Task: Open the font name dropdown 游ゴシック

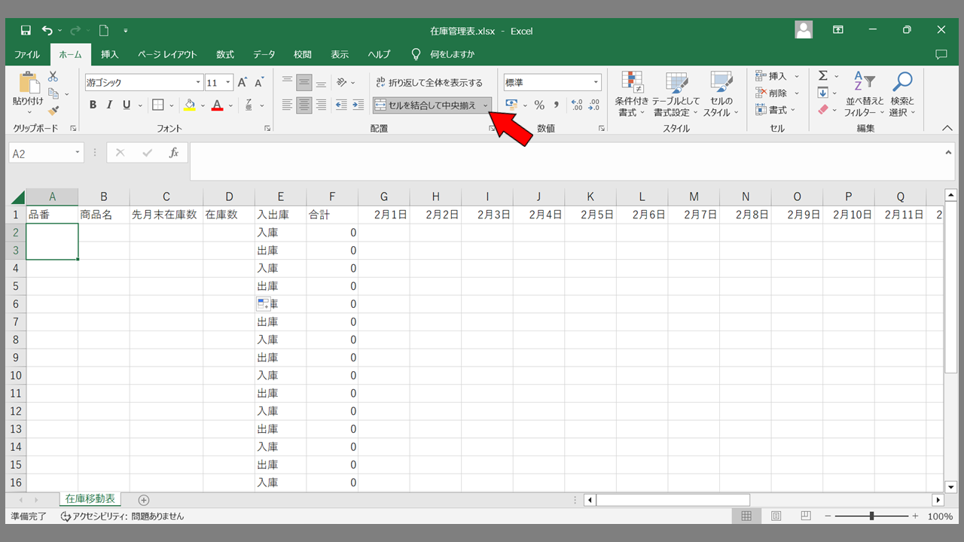Action: [199, 83]
